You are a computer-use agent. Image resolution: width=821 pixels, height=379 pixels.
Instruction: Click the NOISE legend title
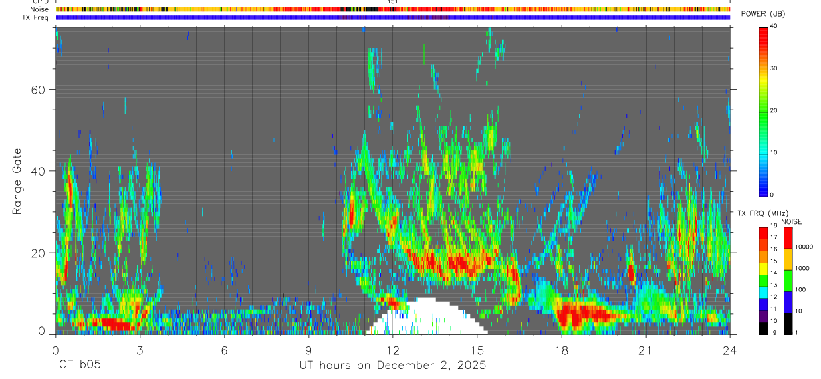coord(792,221)
